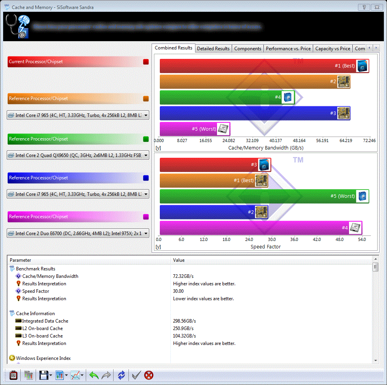Click chipset icon on blue #3 bandwidth bar
This screenshot has height=385, width=387.
[x=344, y=113]
